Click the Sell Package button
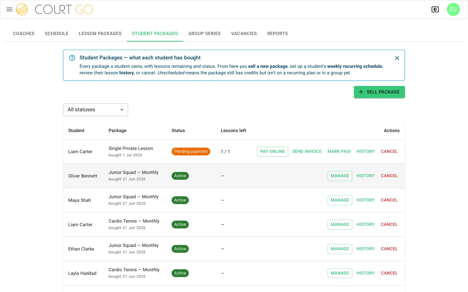Image resolution: width=468 pixels, height=292 pixels. [x=379, y=92]
